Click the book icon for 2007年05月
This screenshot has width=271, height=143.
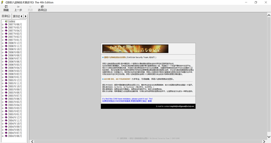point(6,28)
